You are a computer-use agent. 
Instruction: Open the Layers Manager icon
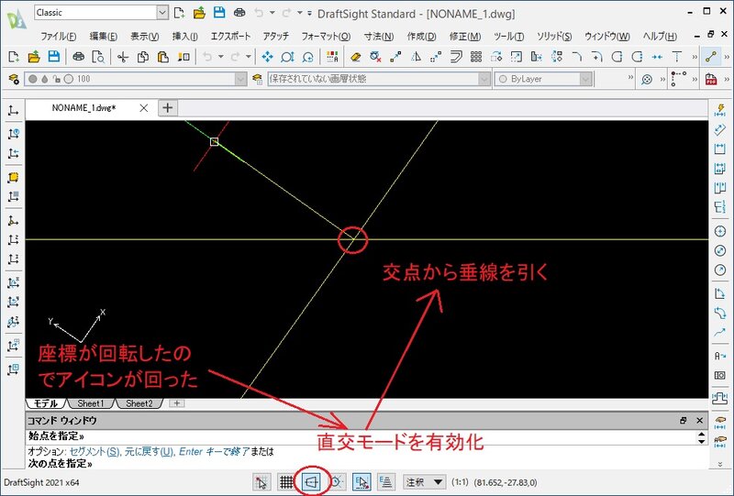[x=14, y=79]
